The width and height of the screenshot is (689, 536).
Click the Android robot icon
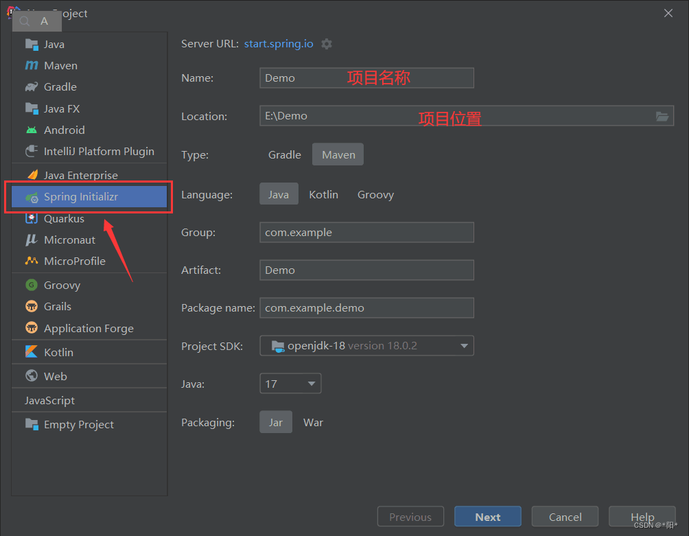point(32,130)
